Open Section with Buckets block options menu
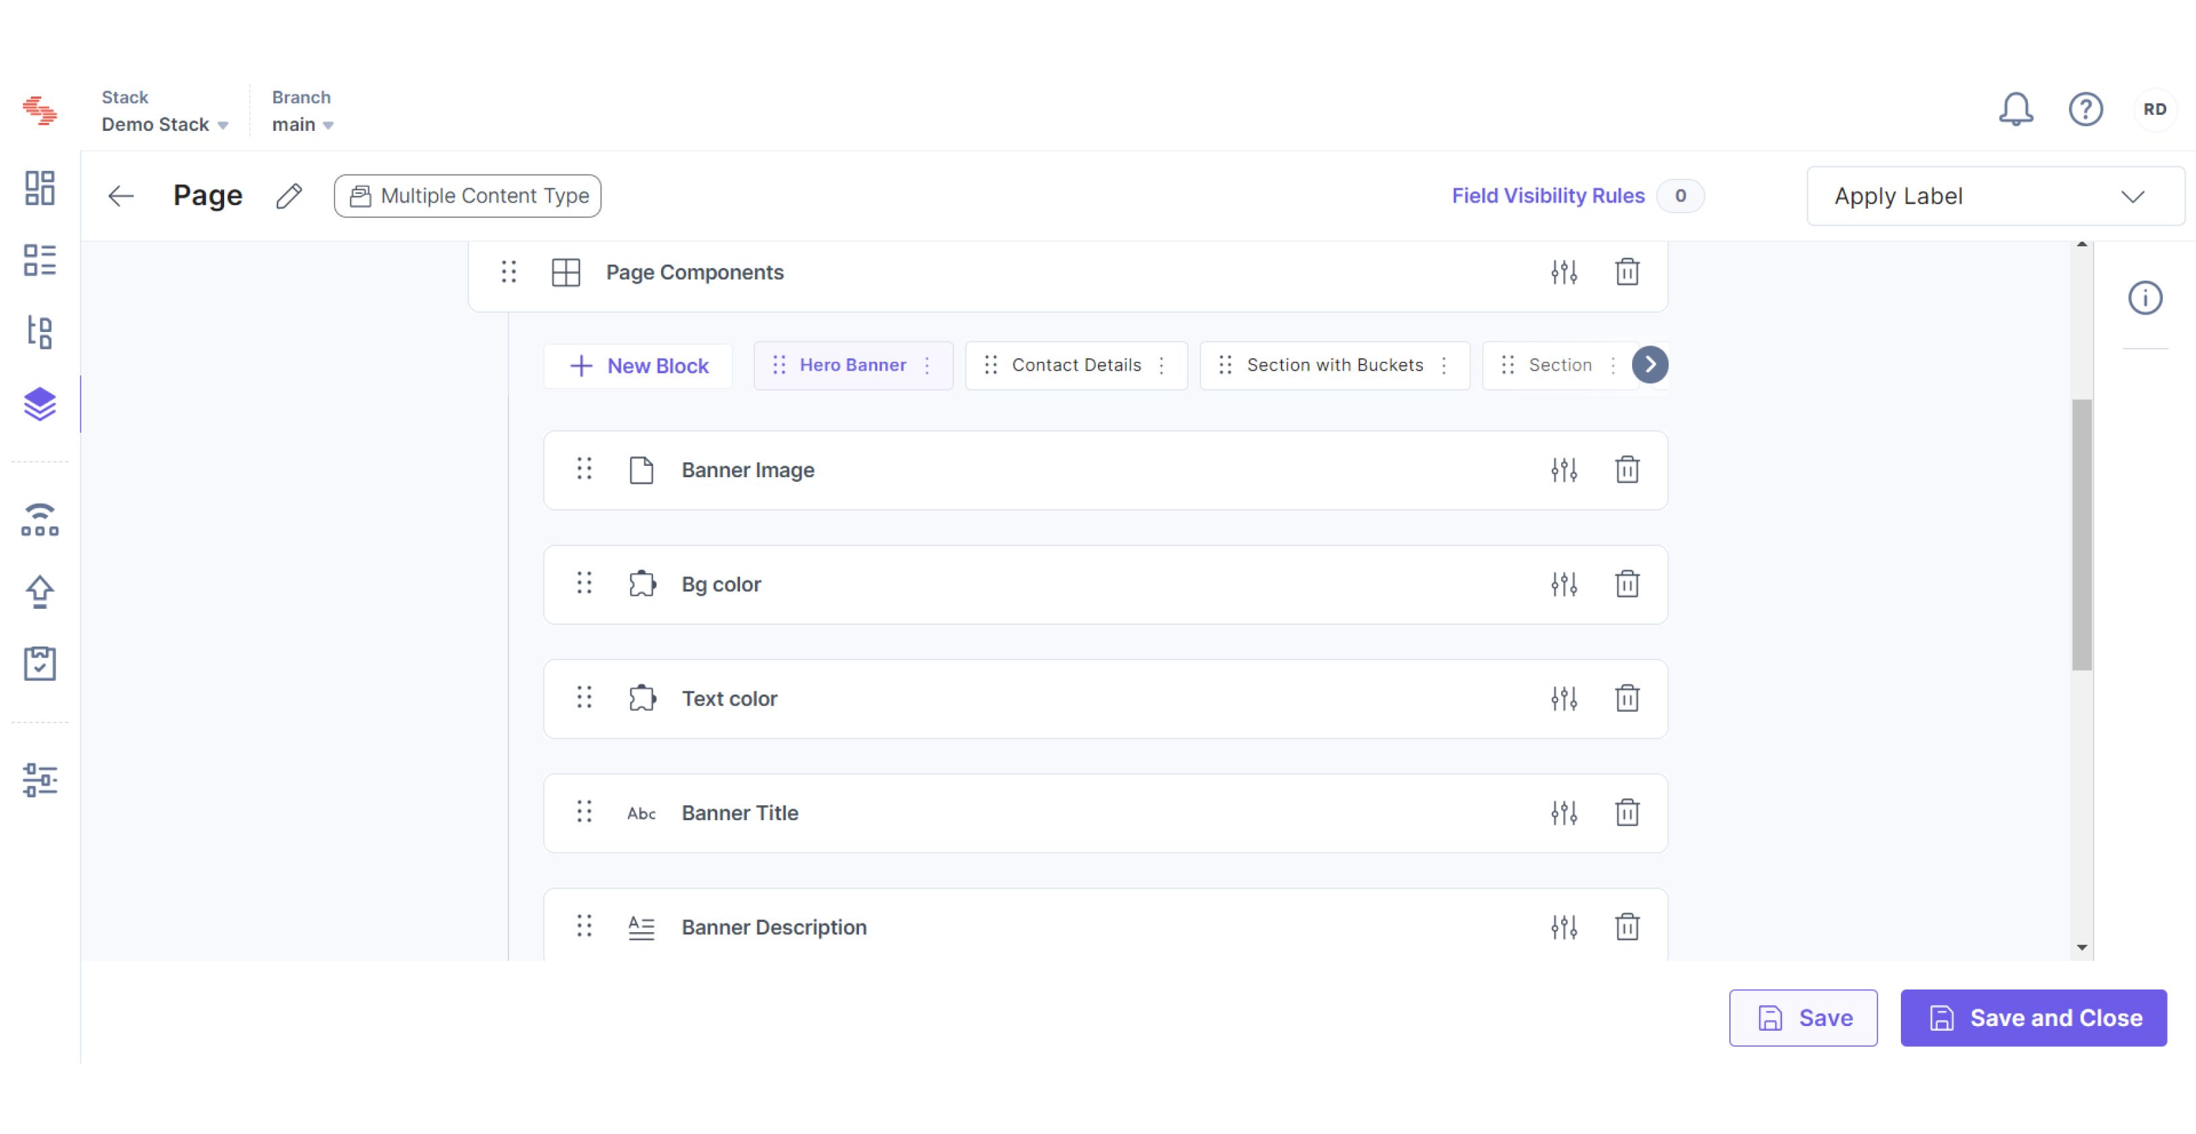Image resolution: width=2196 pixels, height=1134 pixels. (1443, 364)
